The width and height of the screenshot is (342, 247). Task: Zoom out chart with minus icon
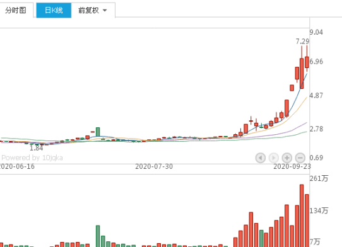tap(300, 158)
